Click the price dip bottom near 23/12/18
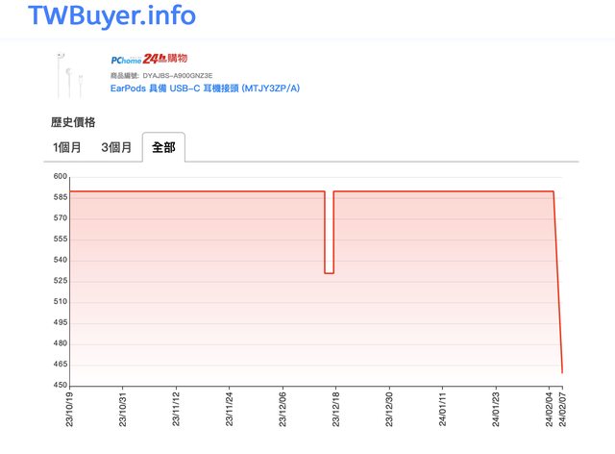This screenshot has height=454, width=615. coord(329,273)
